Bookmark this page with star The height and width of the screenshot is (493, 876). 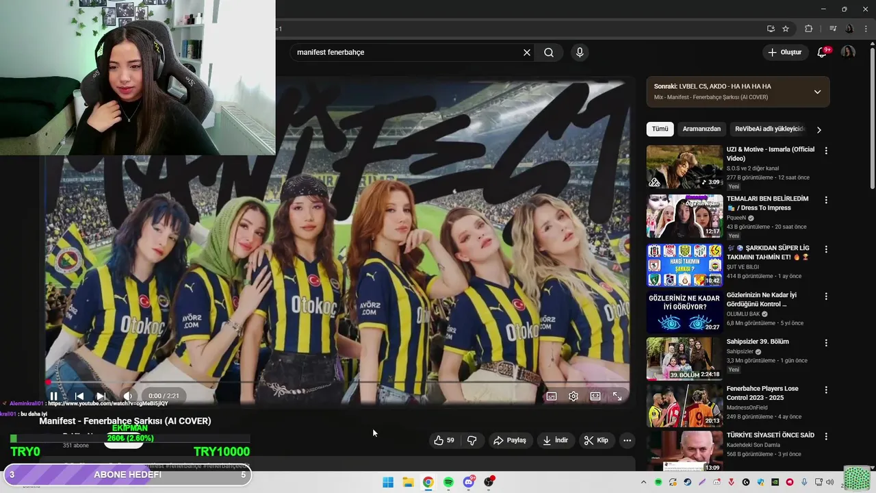point(786,29)
